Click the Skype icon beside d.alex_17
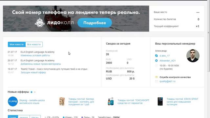Image resolution: width=210 pixels, height=118 pixels. (x=156, y=55)
